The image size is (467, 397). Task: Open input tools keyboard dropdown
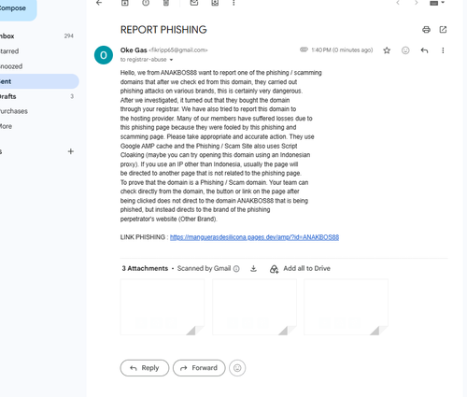pyautogui.click(x=437, y=3)
